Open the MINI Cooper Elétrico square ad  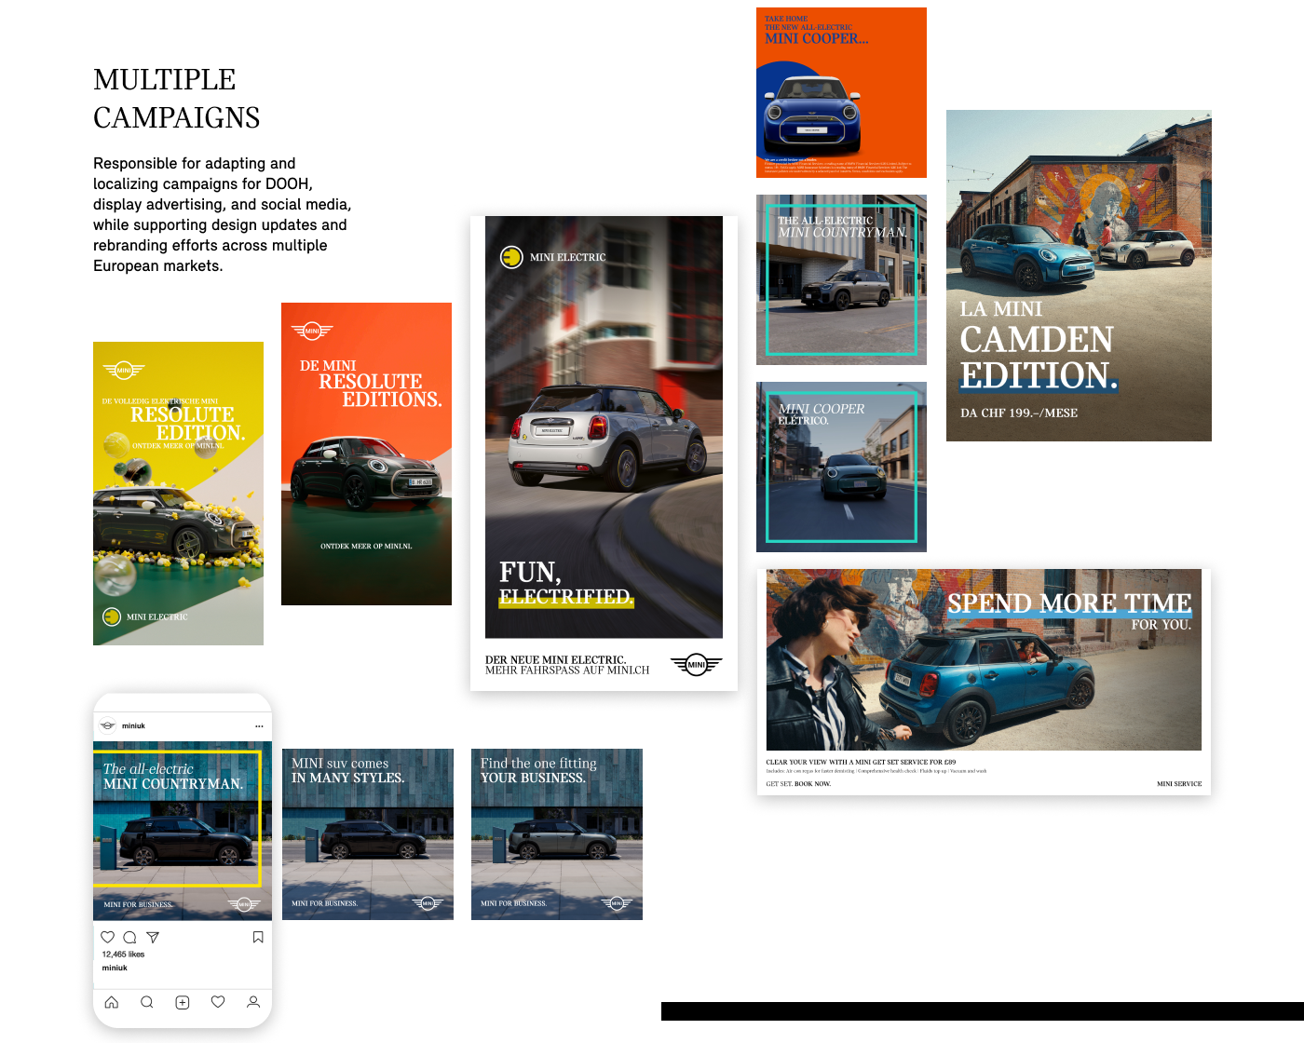click(841, 467)
